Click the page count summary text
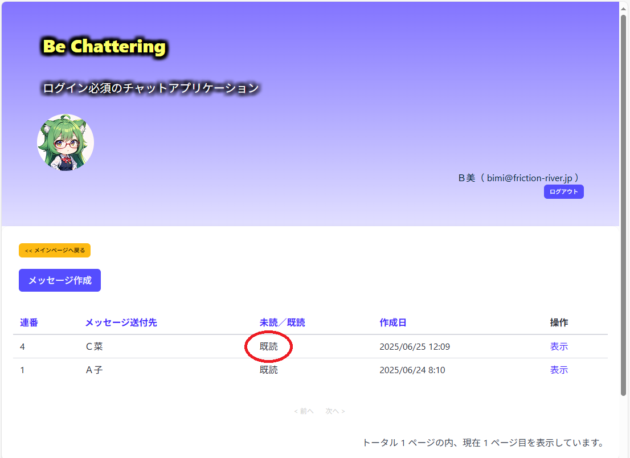 pos(485,443)
